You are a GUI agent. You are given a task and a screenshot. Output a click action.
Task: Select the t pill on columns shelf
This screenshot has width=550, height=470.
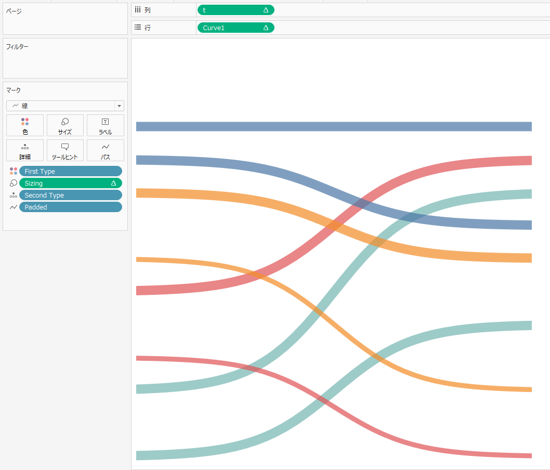point(235,10)
